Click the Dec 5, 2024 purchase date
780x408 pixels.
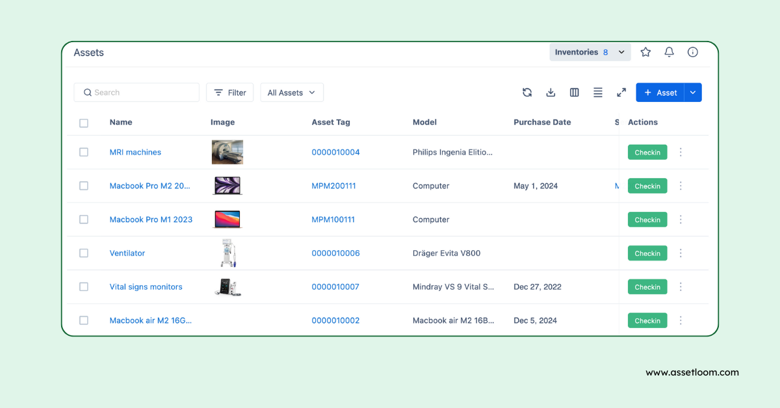pyautogui.click(x=536, y=320)
